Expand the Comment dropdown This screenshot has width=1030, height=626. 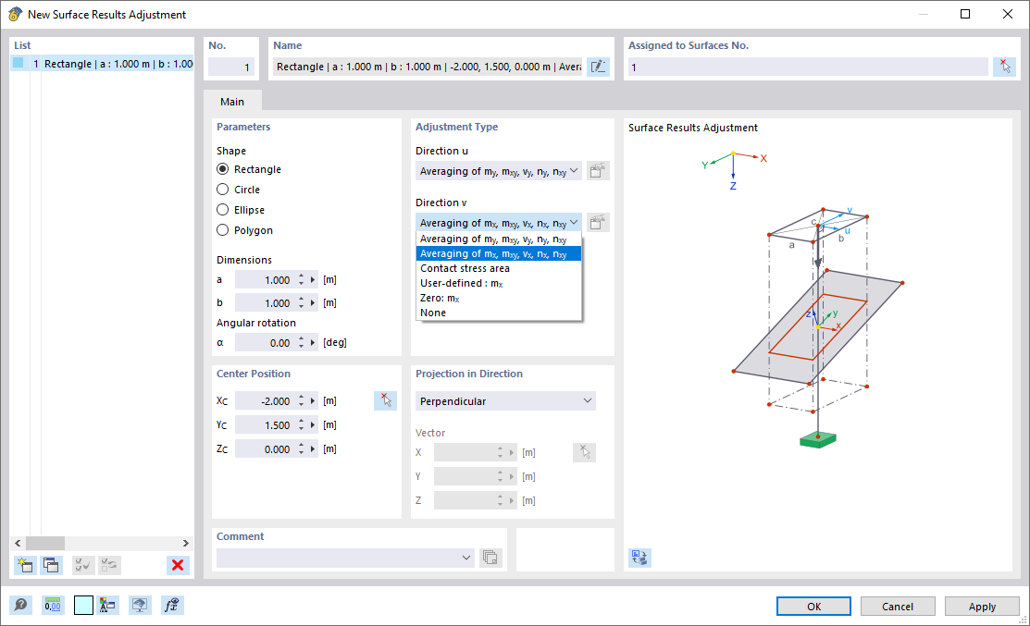click(465, 558)
